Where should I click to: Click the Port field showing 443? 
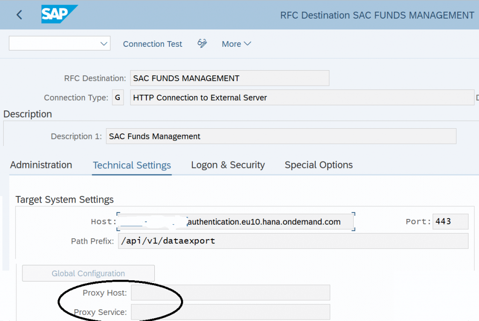click(x=450, y=221)
